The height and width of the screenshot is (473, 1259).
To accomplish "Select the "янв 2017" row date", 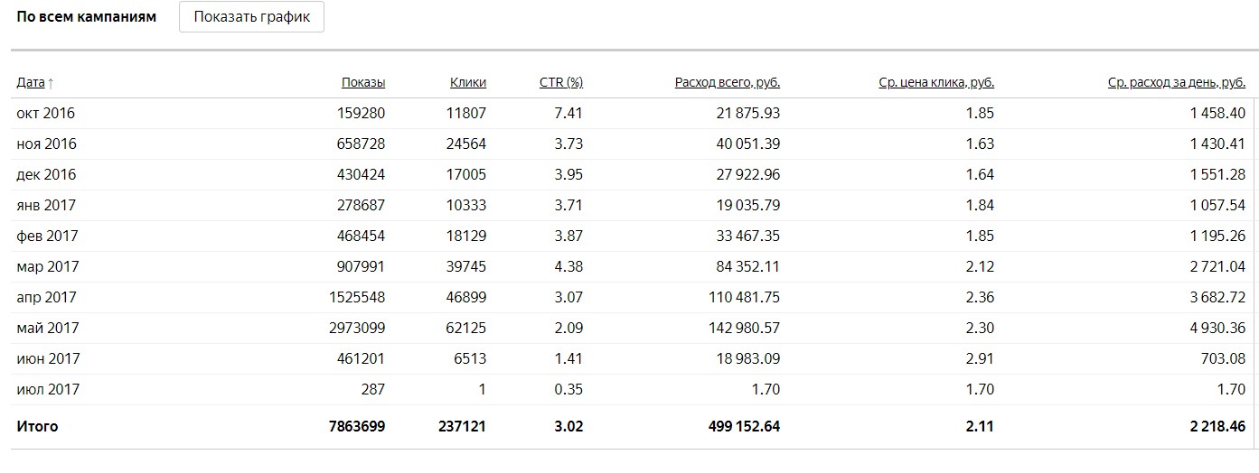I will [x=47, y=205].
